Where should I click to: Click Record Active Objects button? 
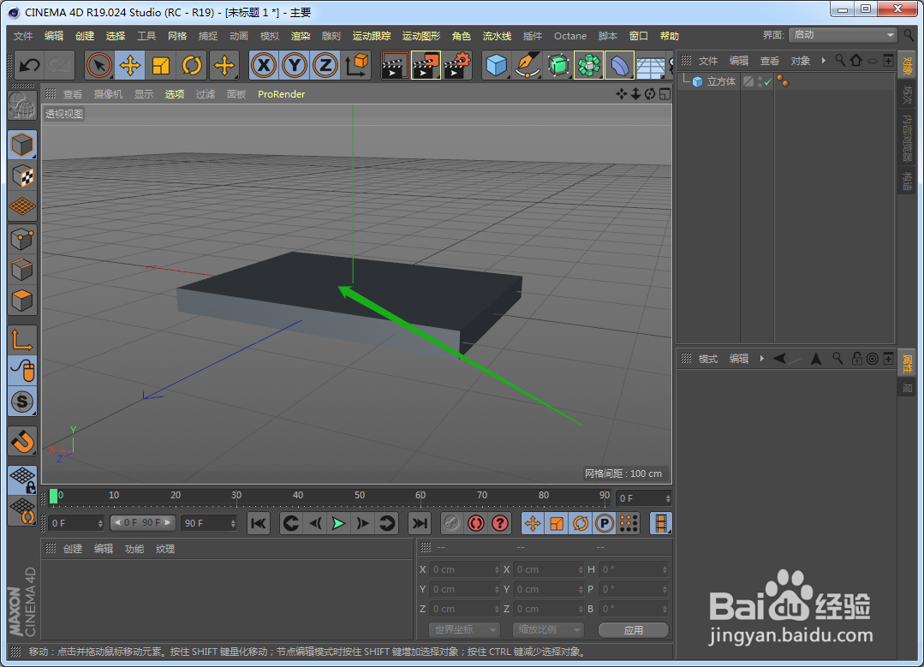(452, 523)
